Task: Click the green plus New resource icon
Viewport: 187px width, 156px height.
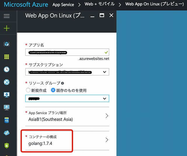Action: 6,28
